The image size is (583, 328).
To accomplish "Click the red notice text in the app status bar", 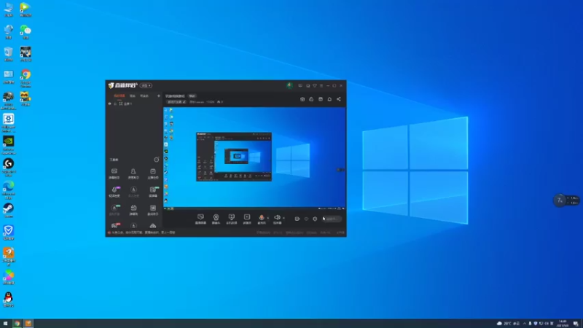I will tap(141, 233).
